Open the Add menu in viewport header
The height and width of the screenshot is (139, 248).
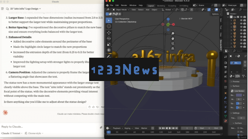[148, 10]
